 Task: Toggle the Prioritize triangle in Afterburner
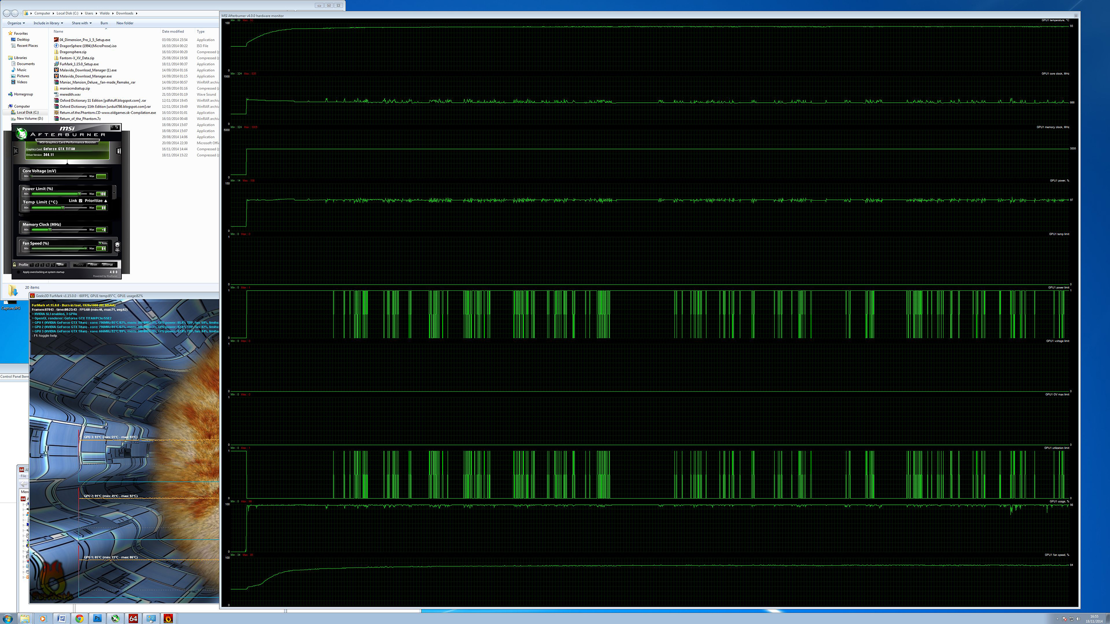(106, 201)
